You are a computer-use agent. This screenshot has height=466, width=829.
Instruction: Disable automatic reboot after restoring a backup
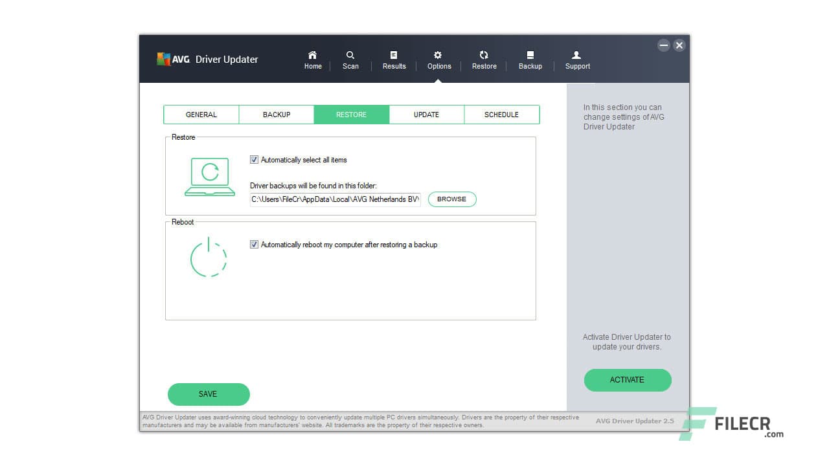(255, 245)
